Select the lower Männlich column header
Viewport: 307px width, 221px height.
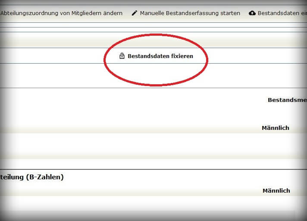[276, 190]
